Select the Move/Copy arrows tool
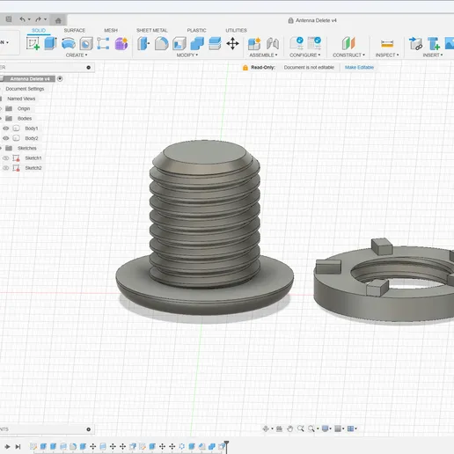 pos(232,43)
